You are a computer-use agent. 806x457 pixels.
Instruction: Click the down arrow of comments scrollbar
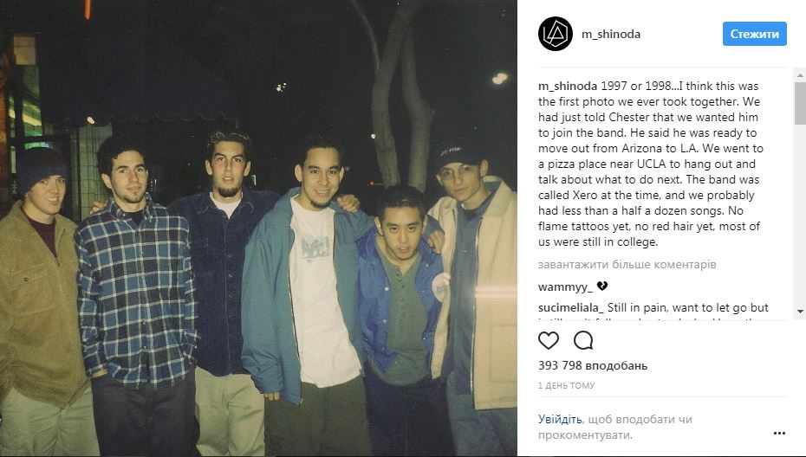click(800, 312)
